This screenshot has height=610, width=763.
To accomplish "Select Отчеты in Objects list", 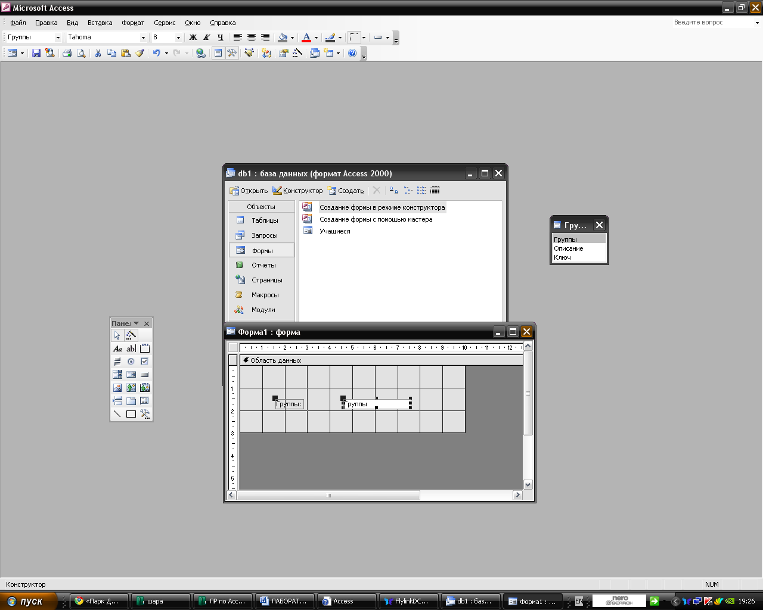I will [x=262, y=265].
